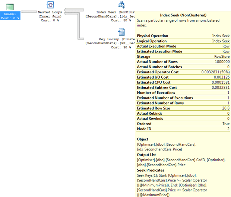
Task: Click the 'Actual Number of Batches' row
Action: pyautogui.click(x=183, y=67)
